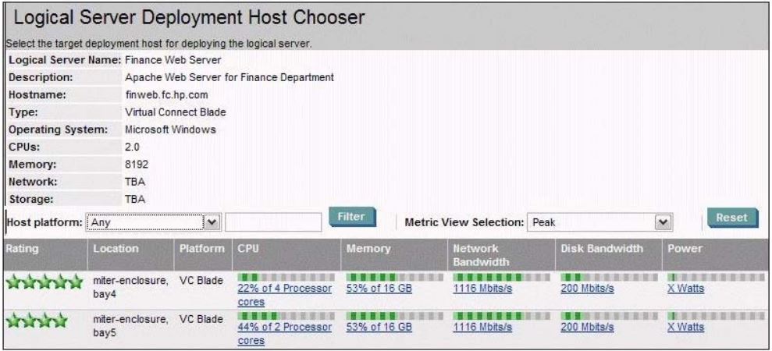Image resolution: width=772 pixels, height=351 pixels.
Task: Click the Network Bandwidth bar for bay4
Action: (x=502, y=278)
